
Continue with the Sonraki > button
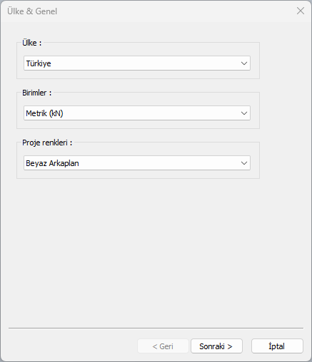216,346
